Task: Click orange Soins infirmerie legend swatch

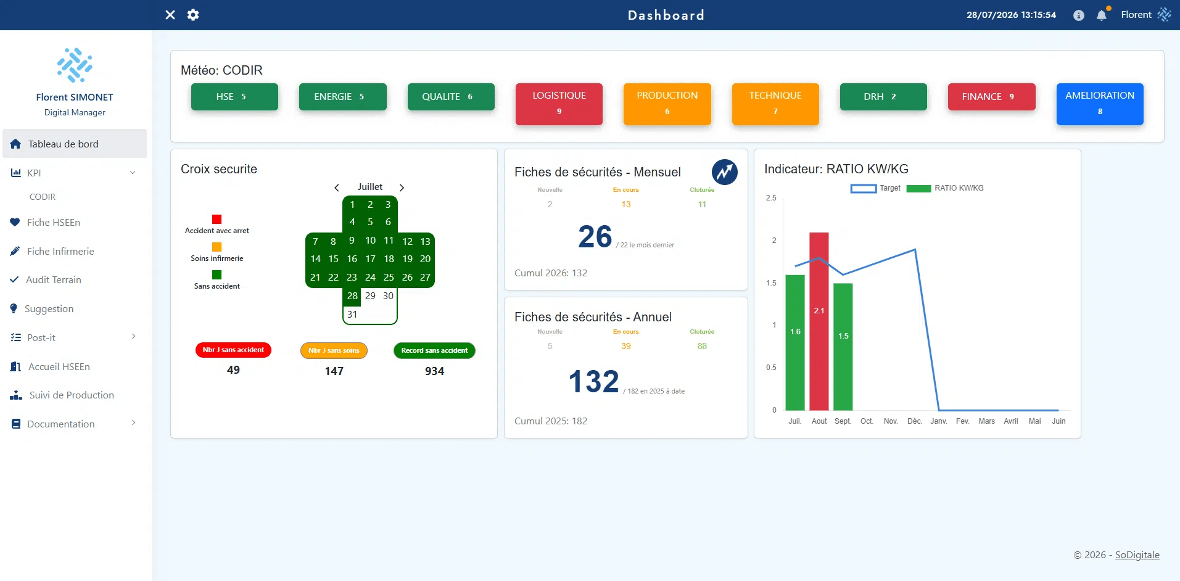Action: coord(217,247)
